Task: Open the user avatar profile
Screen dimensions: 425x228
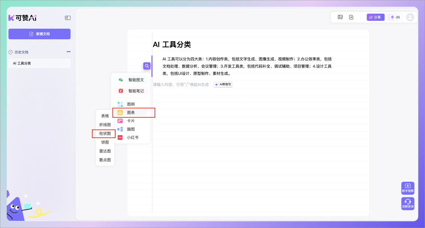Action: pyautogui.click(x=410, y=17)
